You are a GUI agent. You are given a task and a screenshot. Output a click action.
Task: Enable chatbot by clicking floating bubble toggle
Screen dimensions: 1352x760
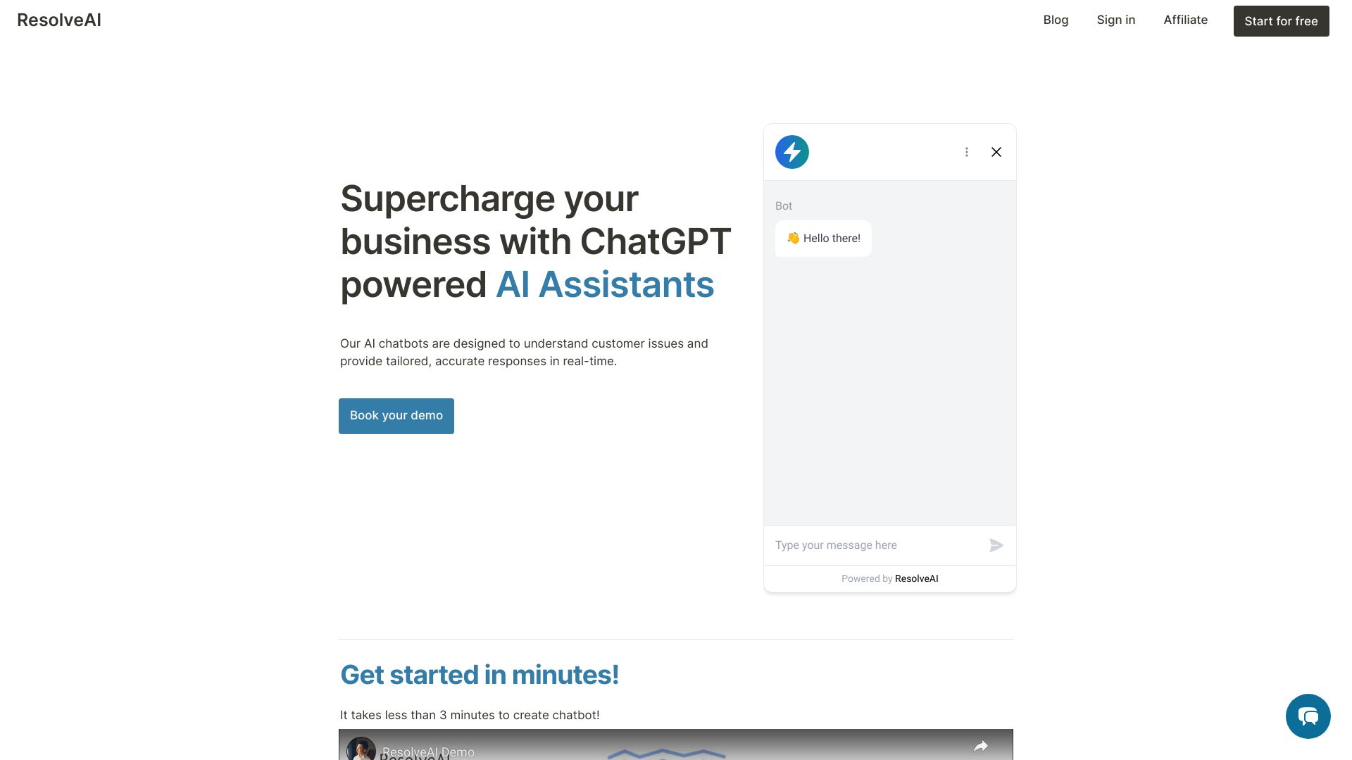point(1308,716)
